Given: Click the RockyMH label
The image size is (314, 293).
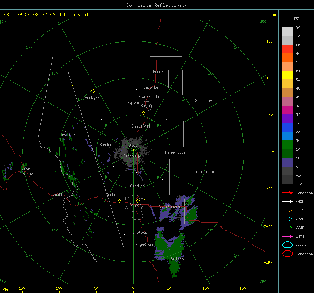Looking at the screenshot, I should tap(92, 98).
